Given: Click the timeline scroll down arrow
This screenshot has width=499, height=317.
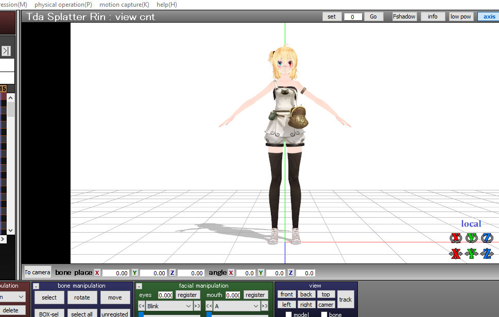Looking at the screenshot, I should click(x=10, y=231).
